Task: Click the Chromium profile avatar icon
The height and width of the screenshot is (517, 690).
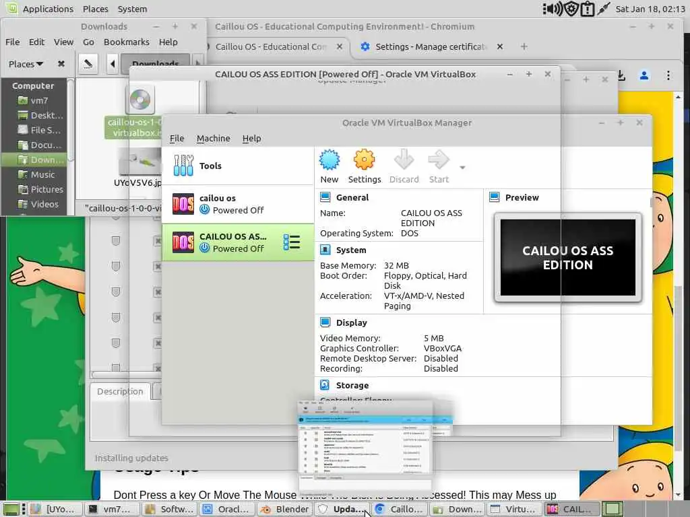Action: [644, 75]
